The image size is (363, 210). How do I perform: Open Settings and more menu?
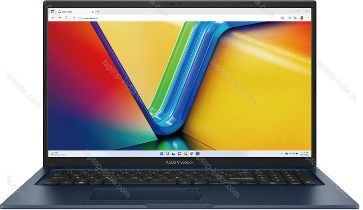pos(308,18)
